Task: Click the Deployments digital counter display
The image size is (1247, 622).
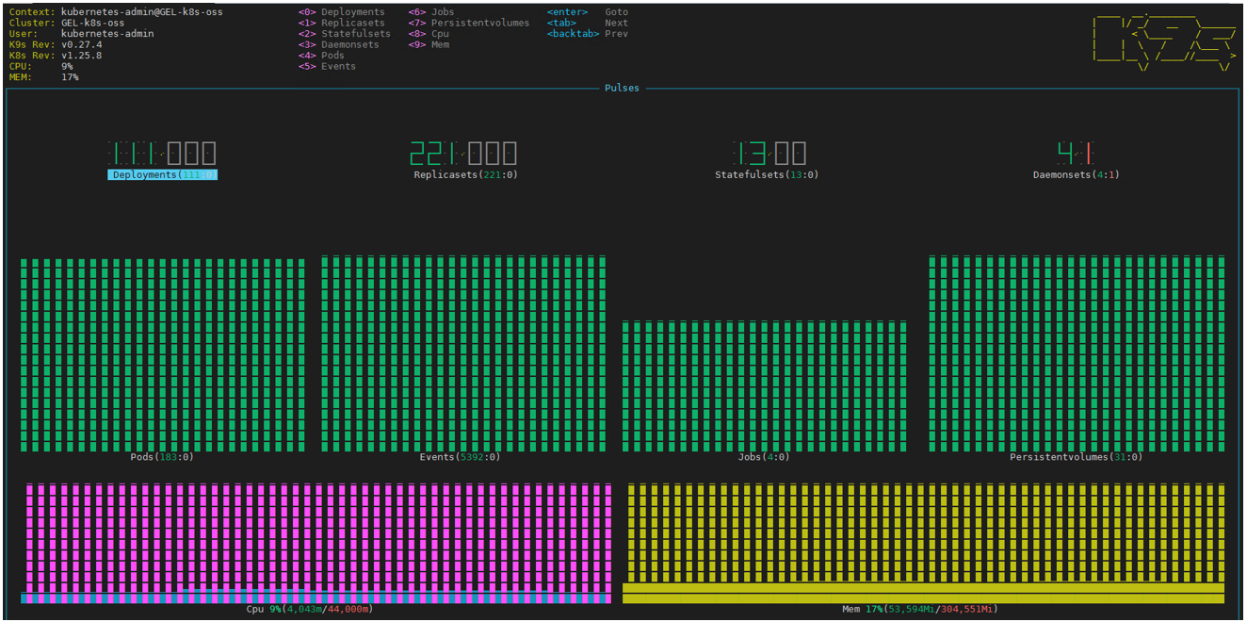Action: (162, 154)
